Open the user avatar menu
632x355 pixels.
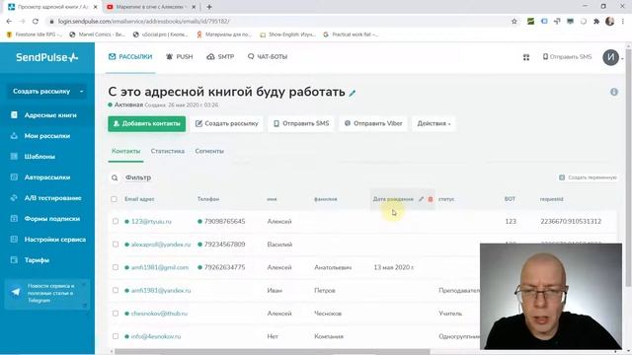pyautogui.click(x=610, y=57)
